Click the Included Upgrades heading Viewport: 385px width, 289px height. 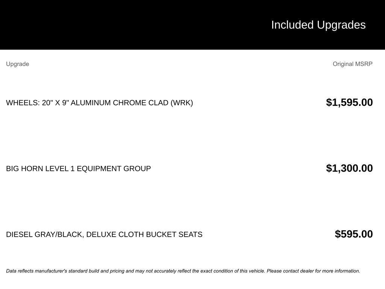[318, 25]
